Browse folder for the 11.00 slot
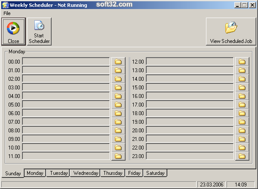This screenshot has height=189, width=258. pos(118,156)
